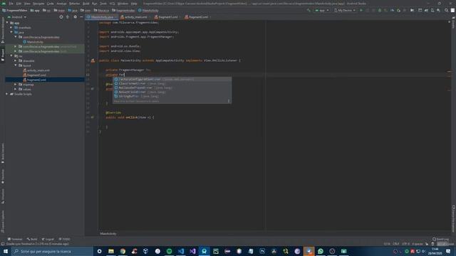Collapse the layout folder
This screenshot has width=456, height=256.
pyautogui.click(x=16, y=65)
